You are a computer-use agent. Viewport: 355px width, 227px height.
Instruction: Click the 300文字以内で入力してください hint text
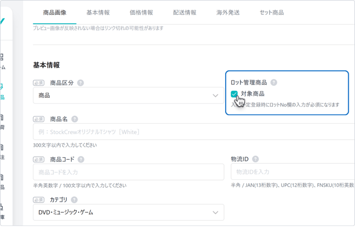tap(65, 145)
